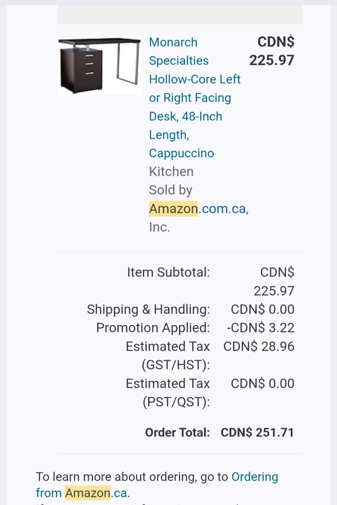The height and width of the screenshot is (505, 337).
Task: Open the Amazon.com.ca seller link
Action: [198, 209]
